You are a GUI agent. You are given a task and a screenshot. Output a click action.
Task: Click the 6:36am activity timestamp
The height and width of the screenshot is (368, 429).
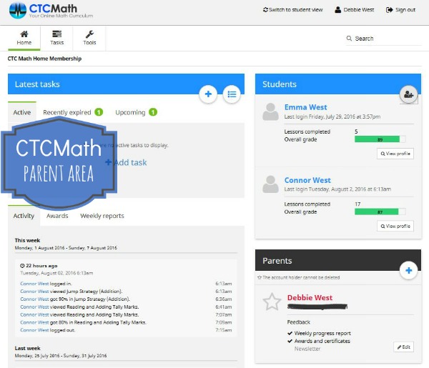coord(224,299)
